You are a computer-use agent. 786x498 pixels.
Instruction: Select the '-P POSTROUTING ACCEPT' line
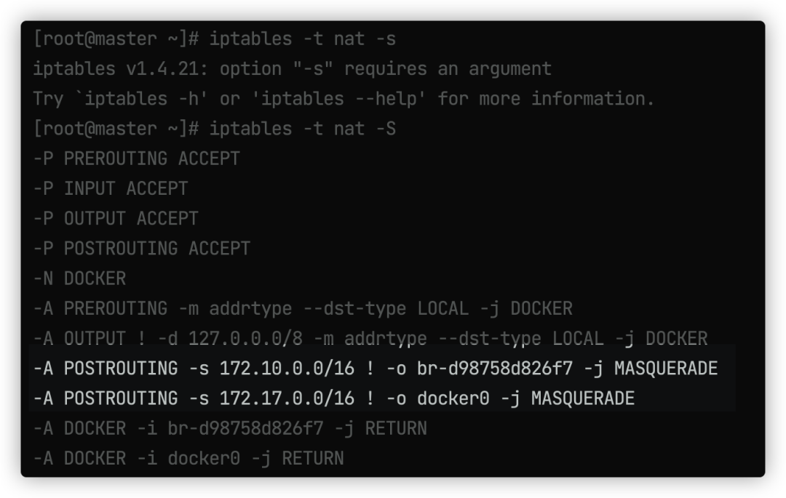click(142, 249)
